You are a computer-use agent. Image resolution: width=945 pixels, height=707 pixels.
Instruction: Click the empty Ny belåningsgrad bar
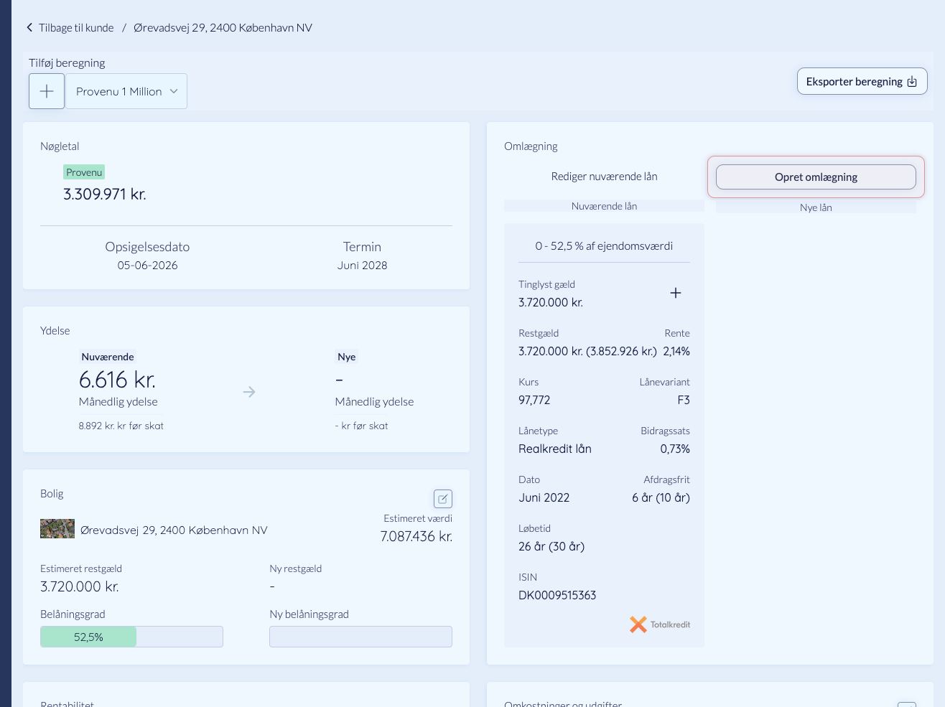360,637
